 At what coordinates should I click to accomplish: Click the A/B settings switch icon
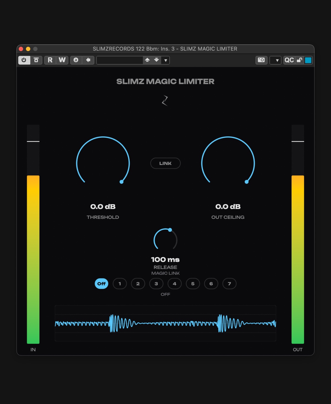point(76,60)
